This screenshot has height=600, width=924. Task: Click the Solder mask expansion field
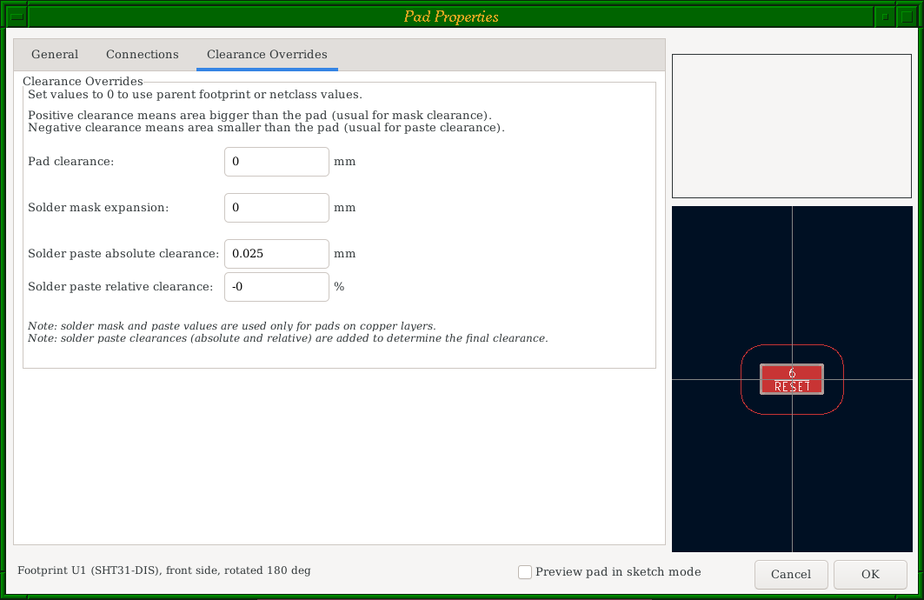coord(276,208)
